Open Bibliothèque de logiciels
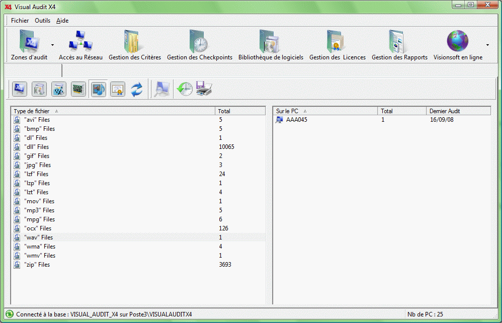 (x=271, y=45)
